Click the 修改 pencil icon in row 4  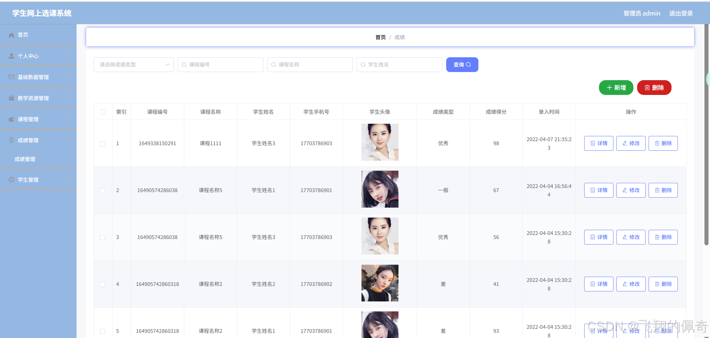(625, 284)
